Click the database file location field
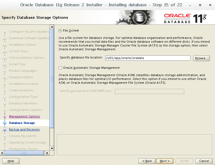The width and height of the screenshot is (215, 165). (x=148, y=58)
